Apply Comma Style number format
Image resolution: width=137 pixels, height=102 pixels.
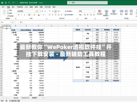tap(88, 15)
